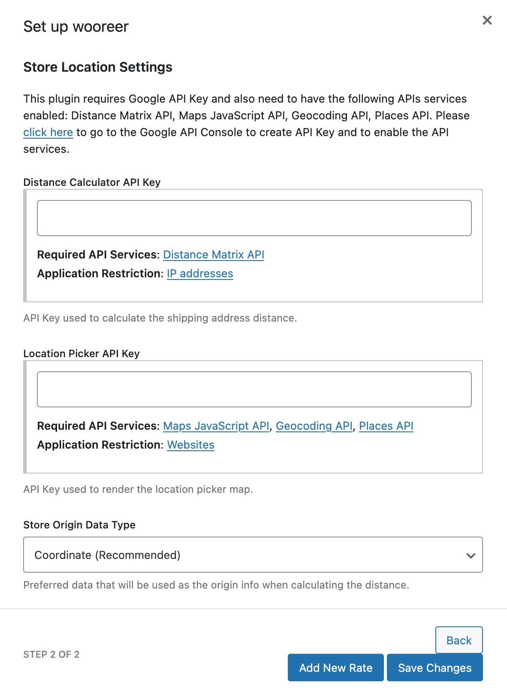Visit the Geocoding API link
The width and height of the screenshot is (507, 692).
[x=314, y=426]
